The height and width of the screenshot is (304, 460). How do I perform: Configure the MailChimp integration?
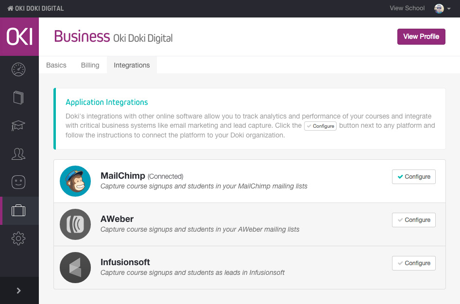(414, 177)
